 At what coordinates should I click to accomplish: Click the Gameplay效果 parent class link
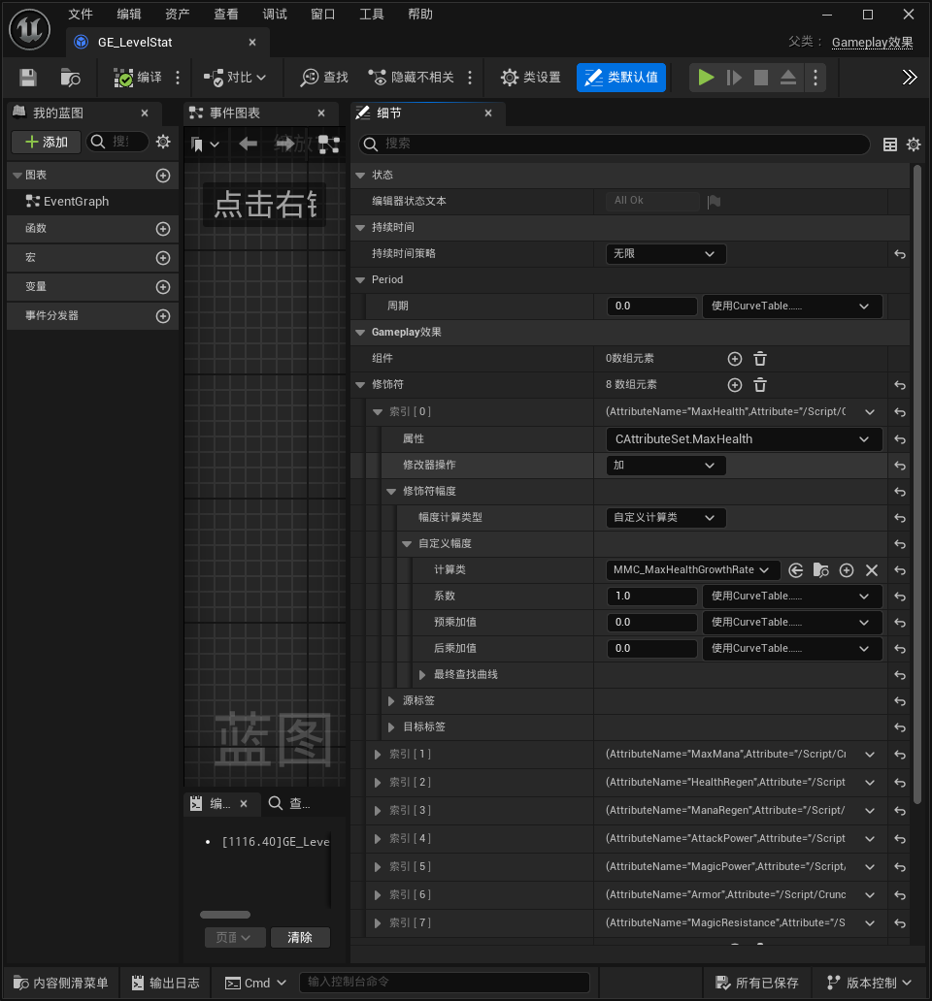(x=872, y=42)
